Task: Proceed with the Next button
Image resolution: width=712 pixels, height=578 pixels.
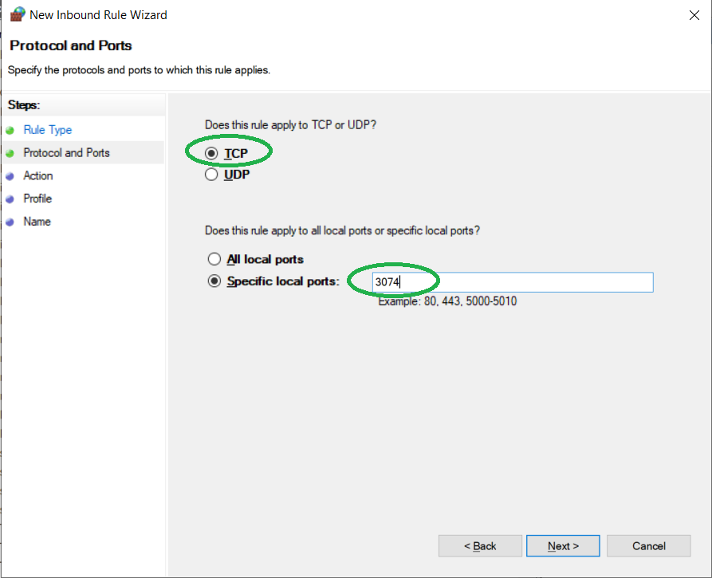Action: click(x=563, y=546)
